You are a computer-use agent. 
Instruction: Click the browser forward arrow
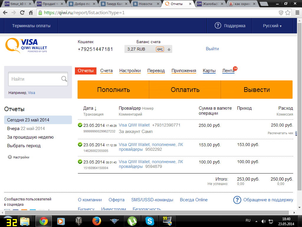point(14,13)
